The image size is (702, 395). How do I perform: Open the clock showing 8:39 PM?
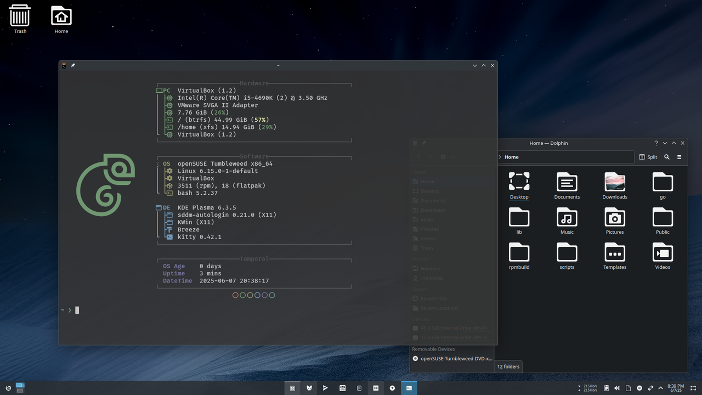(x=675, y=388)
